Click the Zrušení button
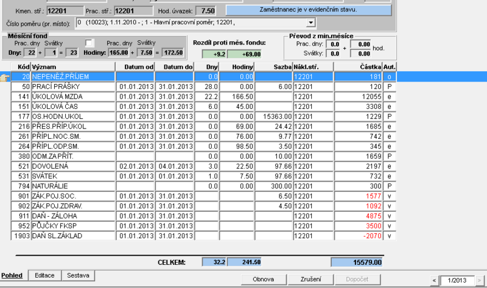The height and width of the screenshot is (288, 487). pos(311,279)
